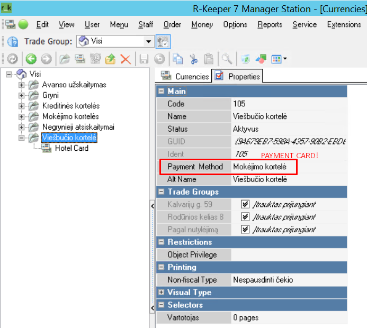Collapse the Selectors section

pos(162,305)
